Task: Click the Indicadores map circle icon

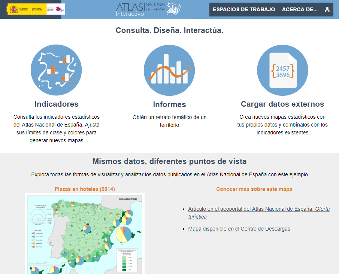Action: coord(56,70)
